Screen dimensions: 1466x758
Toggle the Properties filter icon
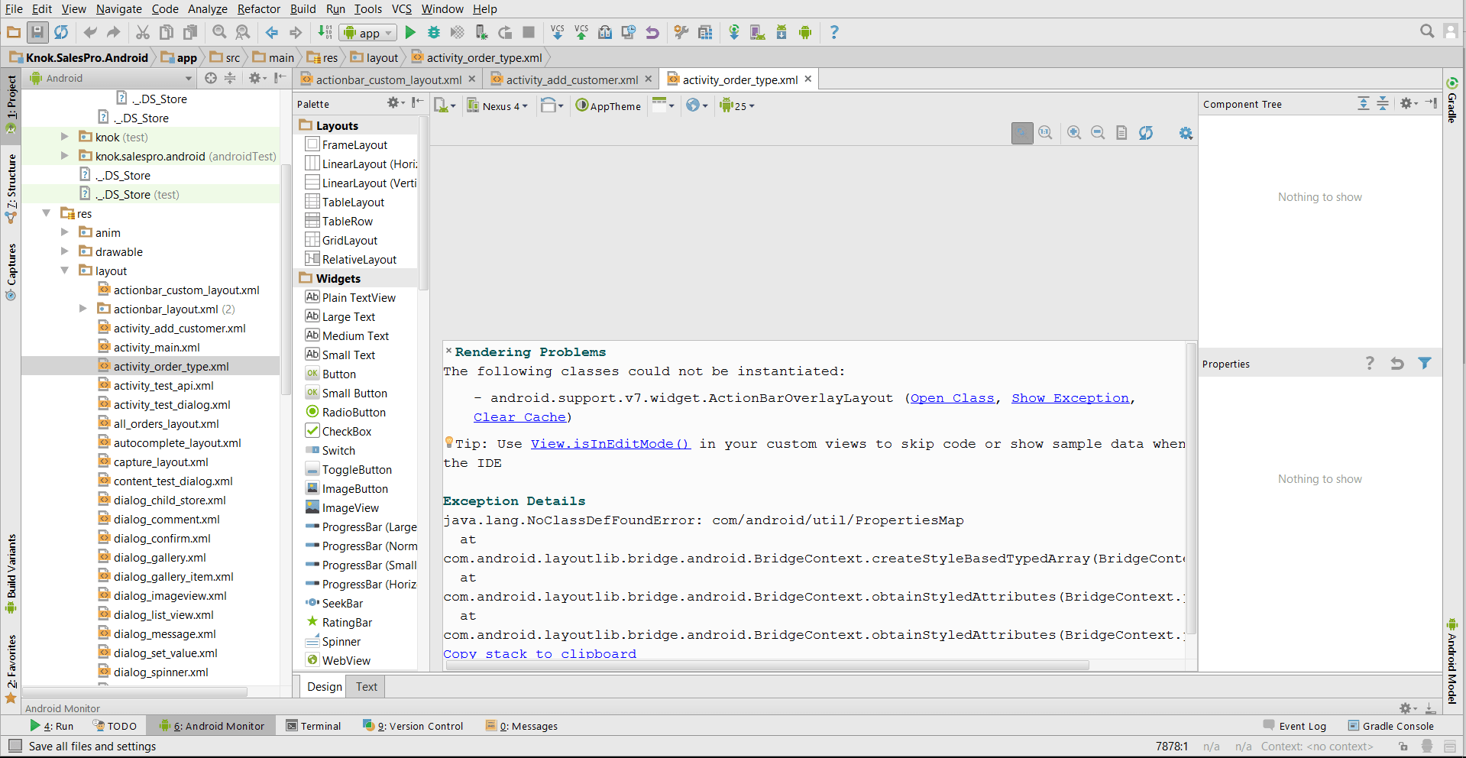[1425, 364]
